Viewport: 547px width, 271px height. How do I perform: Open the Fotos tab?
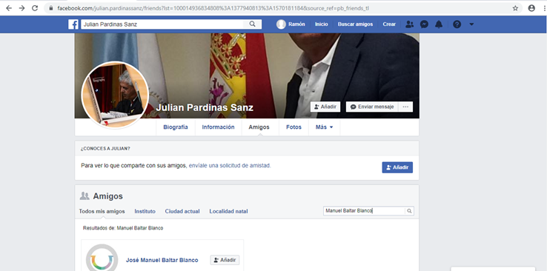click(x=294, y=127)
